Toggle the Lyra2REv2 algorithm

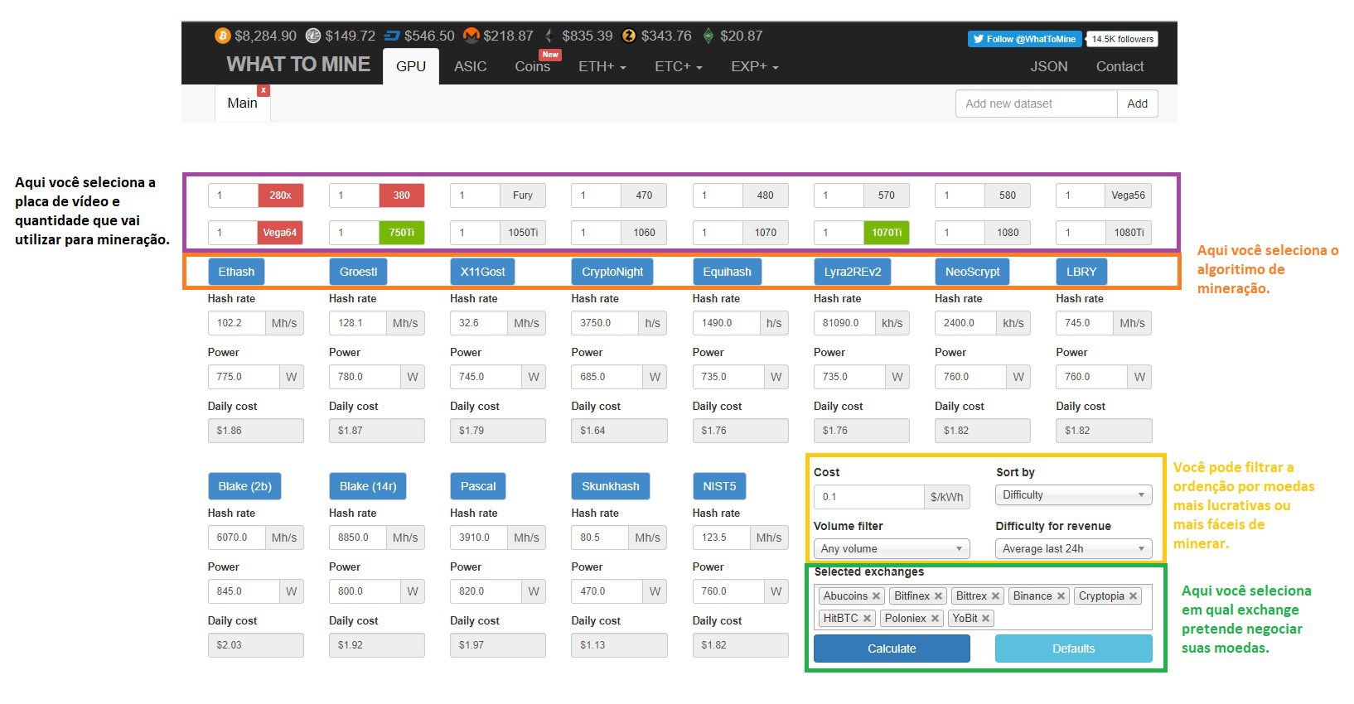[x=853, y=272]
